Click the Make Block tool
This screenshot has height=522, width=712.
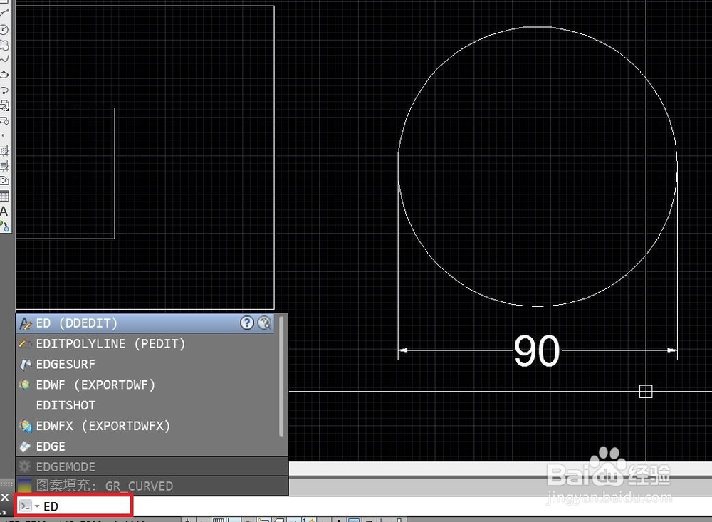[x=4, y=120]
